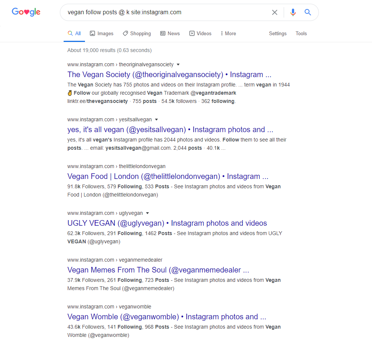
Task: Open the News results tab
Action: 170,33
